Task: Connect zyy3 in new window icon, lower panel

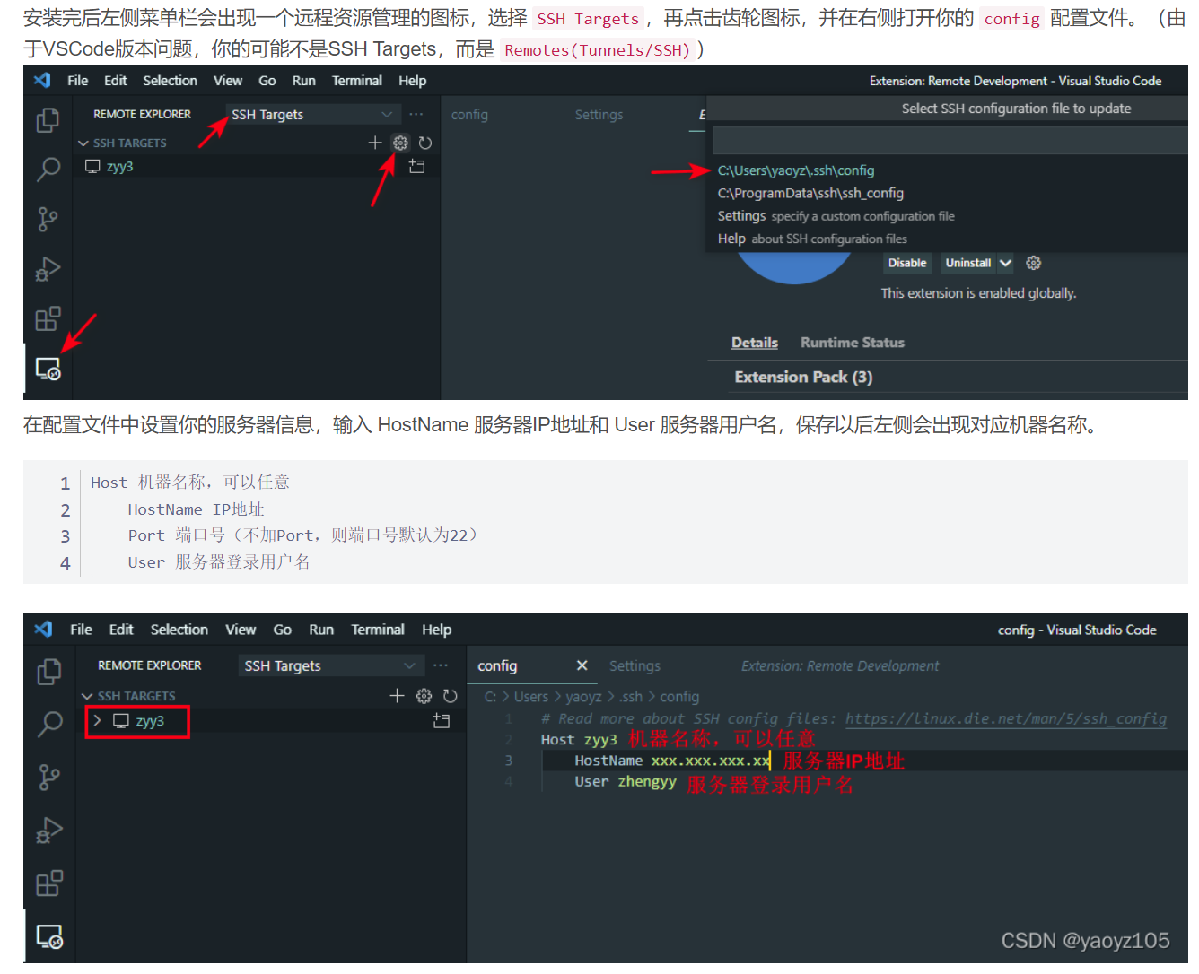Action: coord(442,721)
